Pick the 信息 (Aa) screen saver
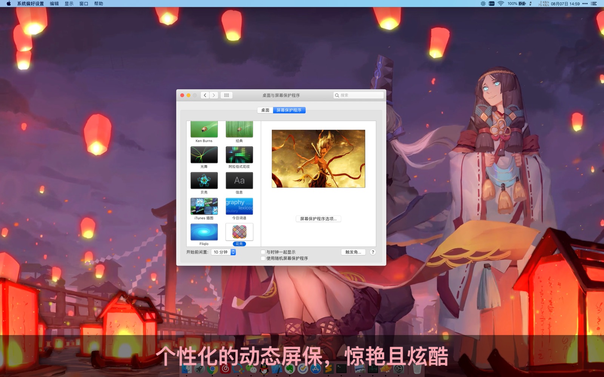Screen dimensions: 604x377 tap(239, 181)
